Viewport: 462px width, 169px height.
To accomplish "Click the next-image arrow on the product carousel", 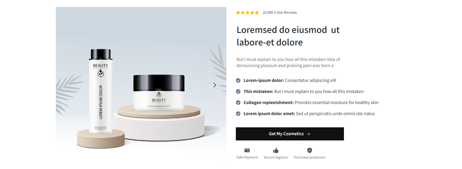I will 214,85.
